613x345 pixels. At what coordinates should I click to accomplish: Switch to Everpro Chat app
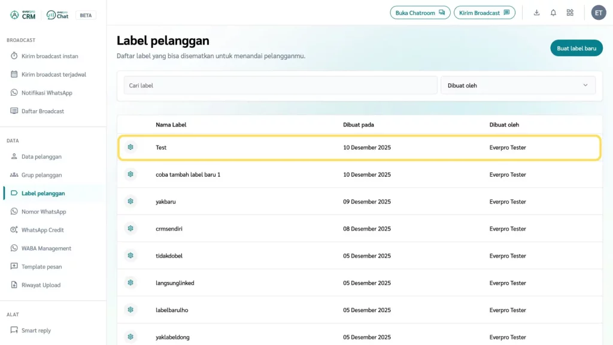[x=57, y=15]
